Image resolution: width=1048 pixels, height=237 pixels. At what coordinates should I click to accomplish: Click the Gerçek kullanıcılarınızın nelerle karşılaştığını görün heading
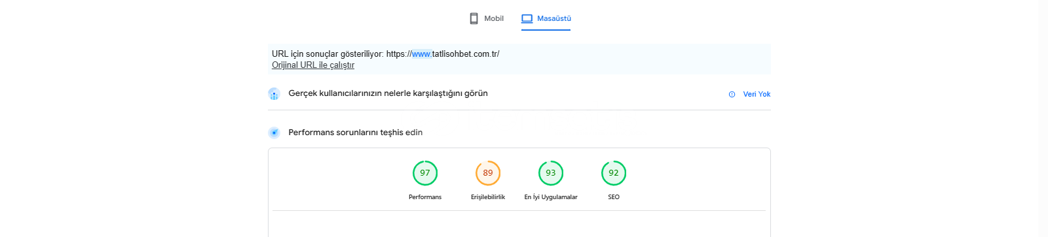point(388,93)
